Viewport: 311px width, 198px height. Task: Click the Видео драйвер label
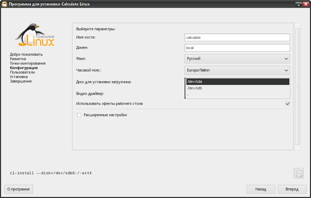pyautogui.click(x=90, y=93)
